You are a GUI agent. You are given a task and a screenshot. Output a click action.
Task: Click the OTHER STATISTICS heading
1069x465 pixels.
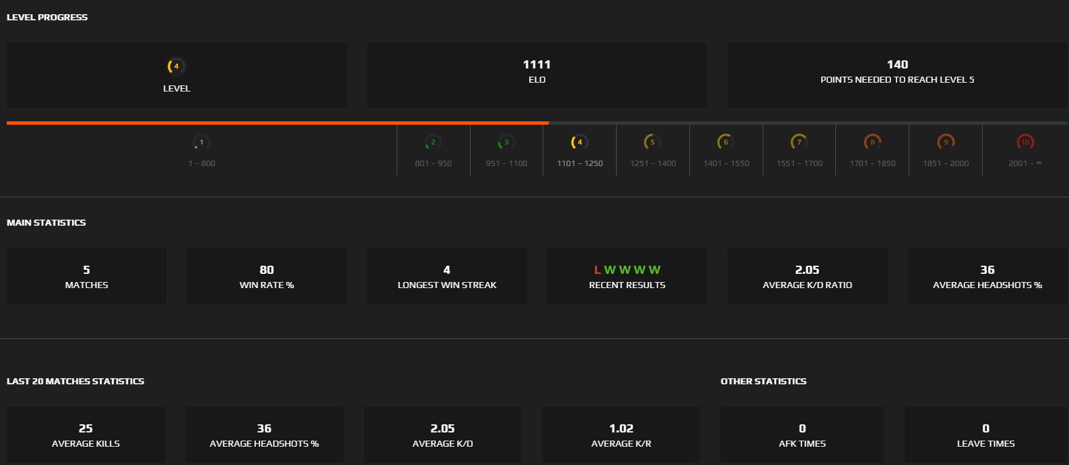[763, 382]
